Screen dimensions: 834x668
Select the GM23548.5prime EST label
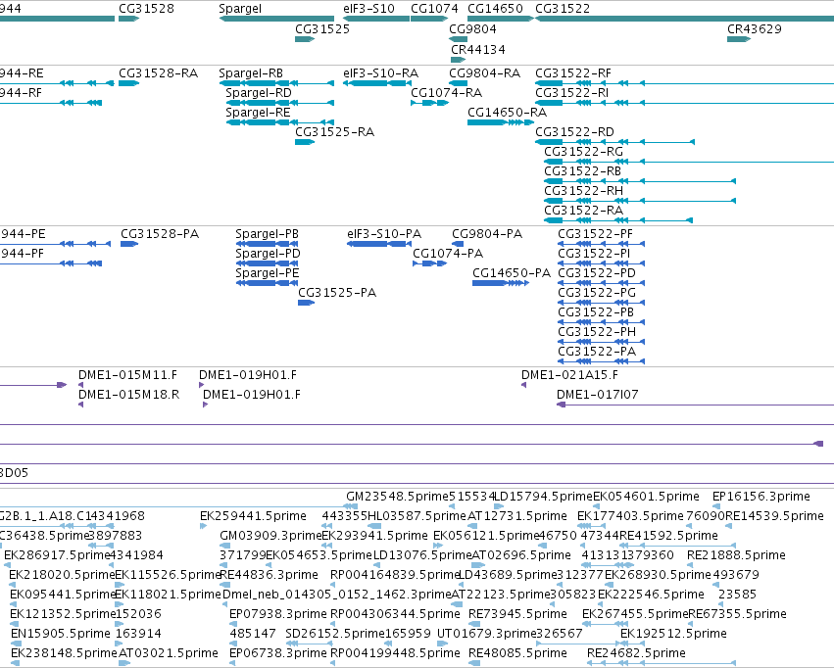click(397, 497)
